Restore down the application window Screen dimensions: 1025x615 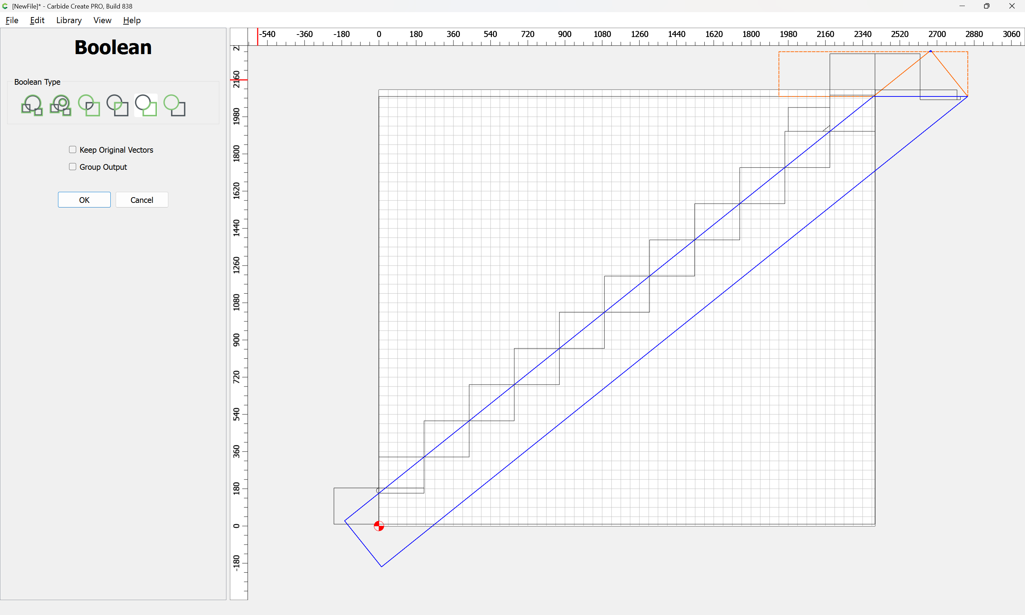[987, 6]
